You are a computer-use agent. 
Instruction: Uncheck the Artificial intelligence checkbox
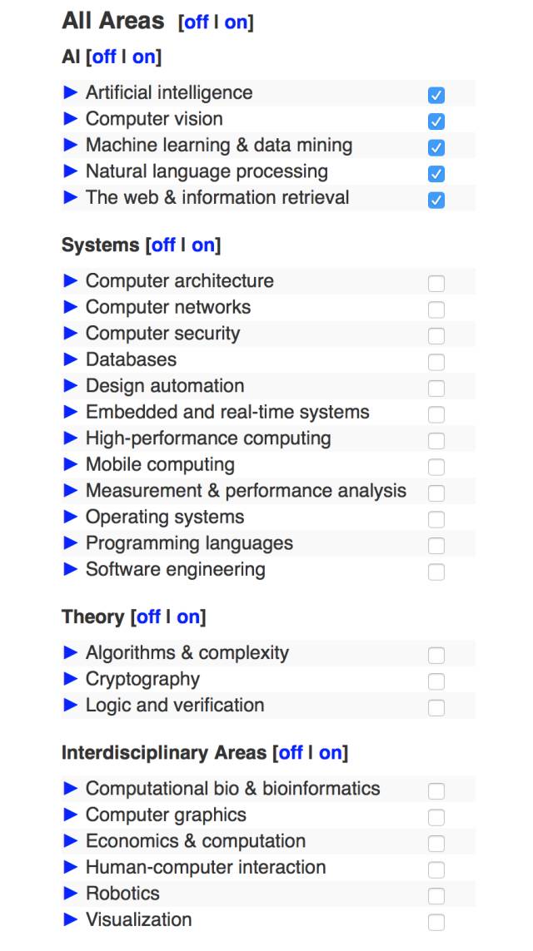pos(436,95)
